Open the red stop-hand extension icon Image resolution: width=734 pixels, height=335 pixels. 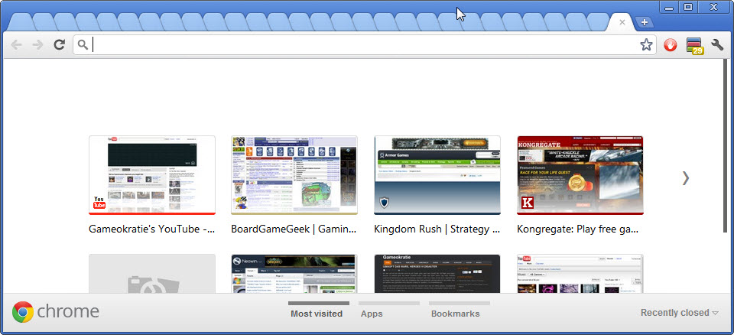pos(671,45)
